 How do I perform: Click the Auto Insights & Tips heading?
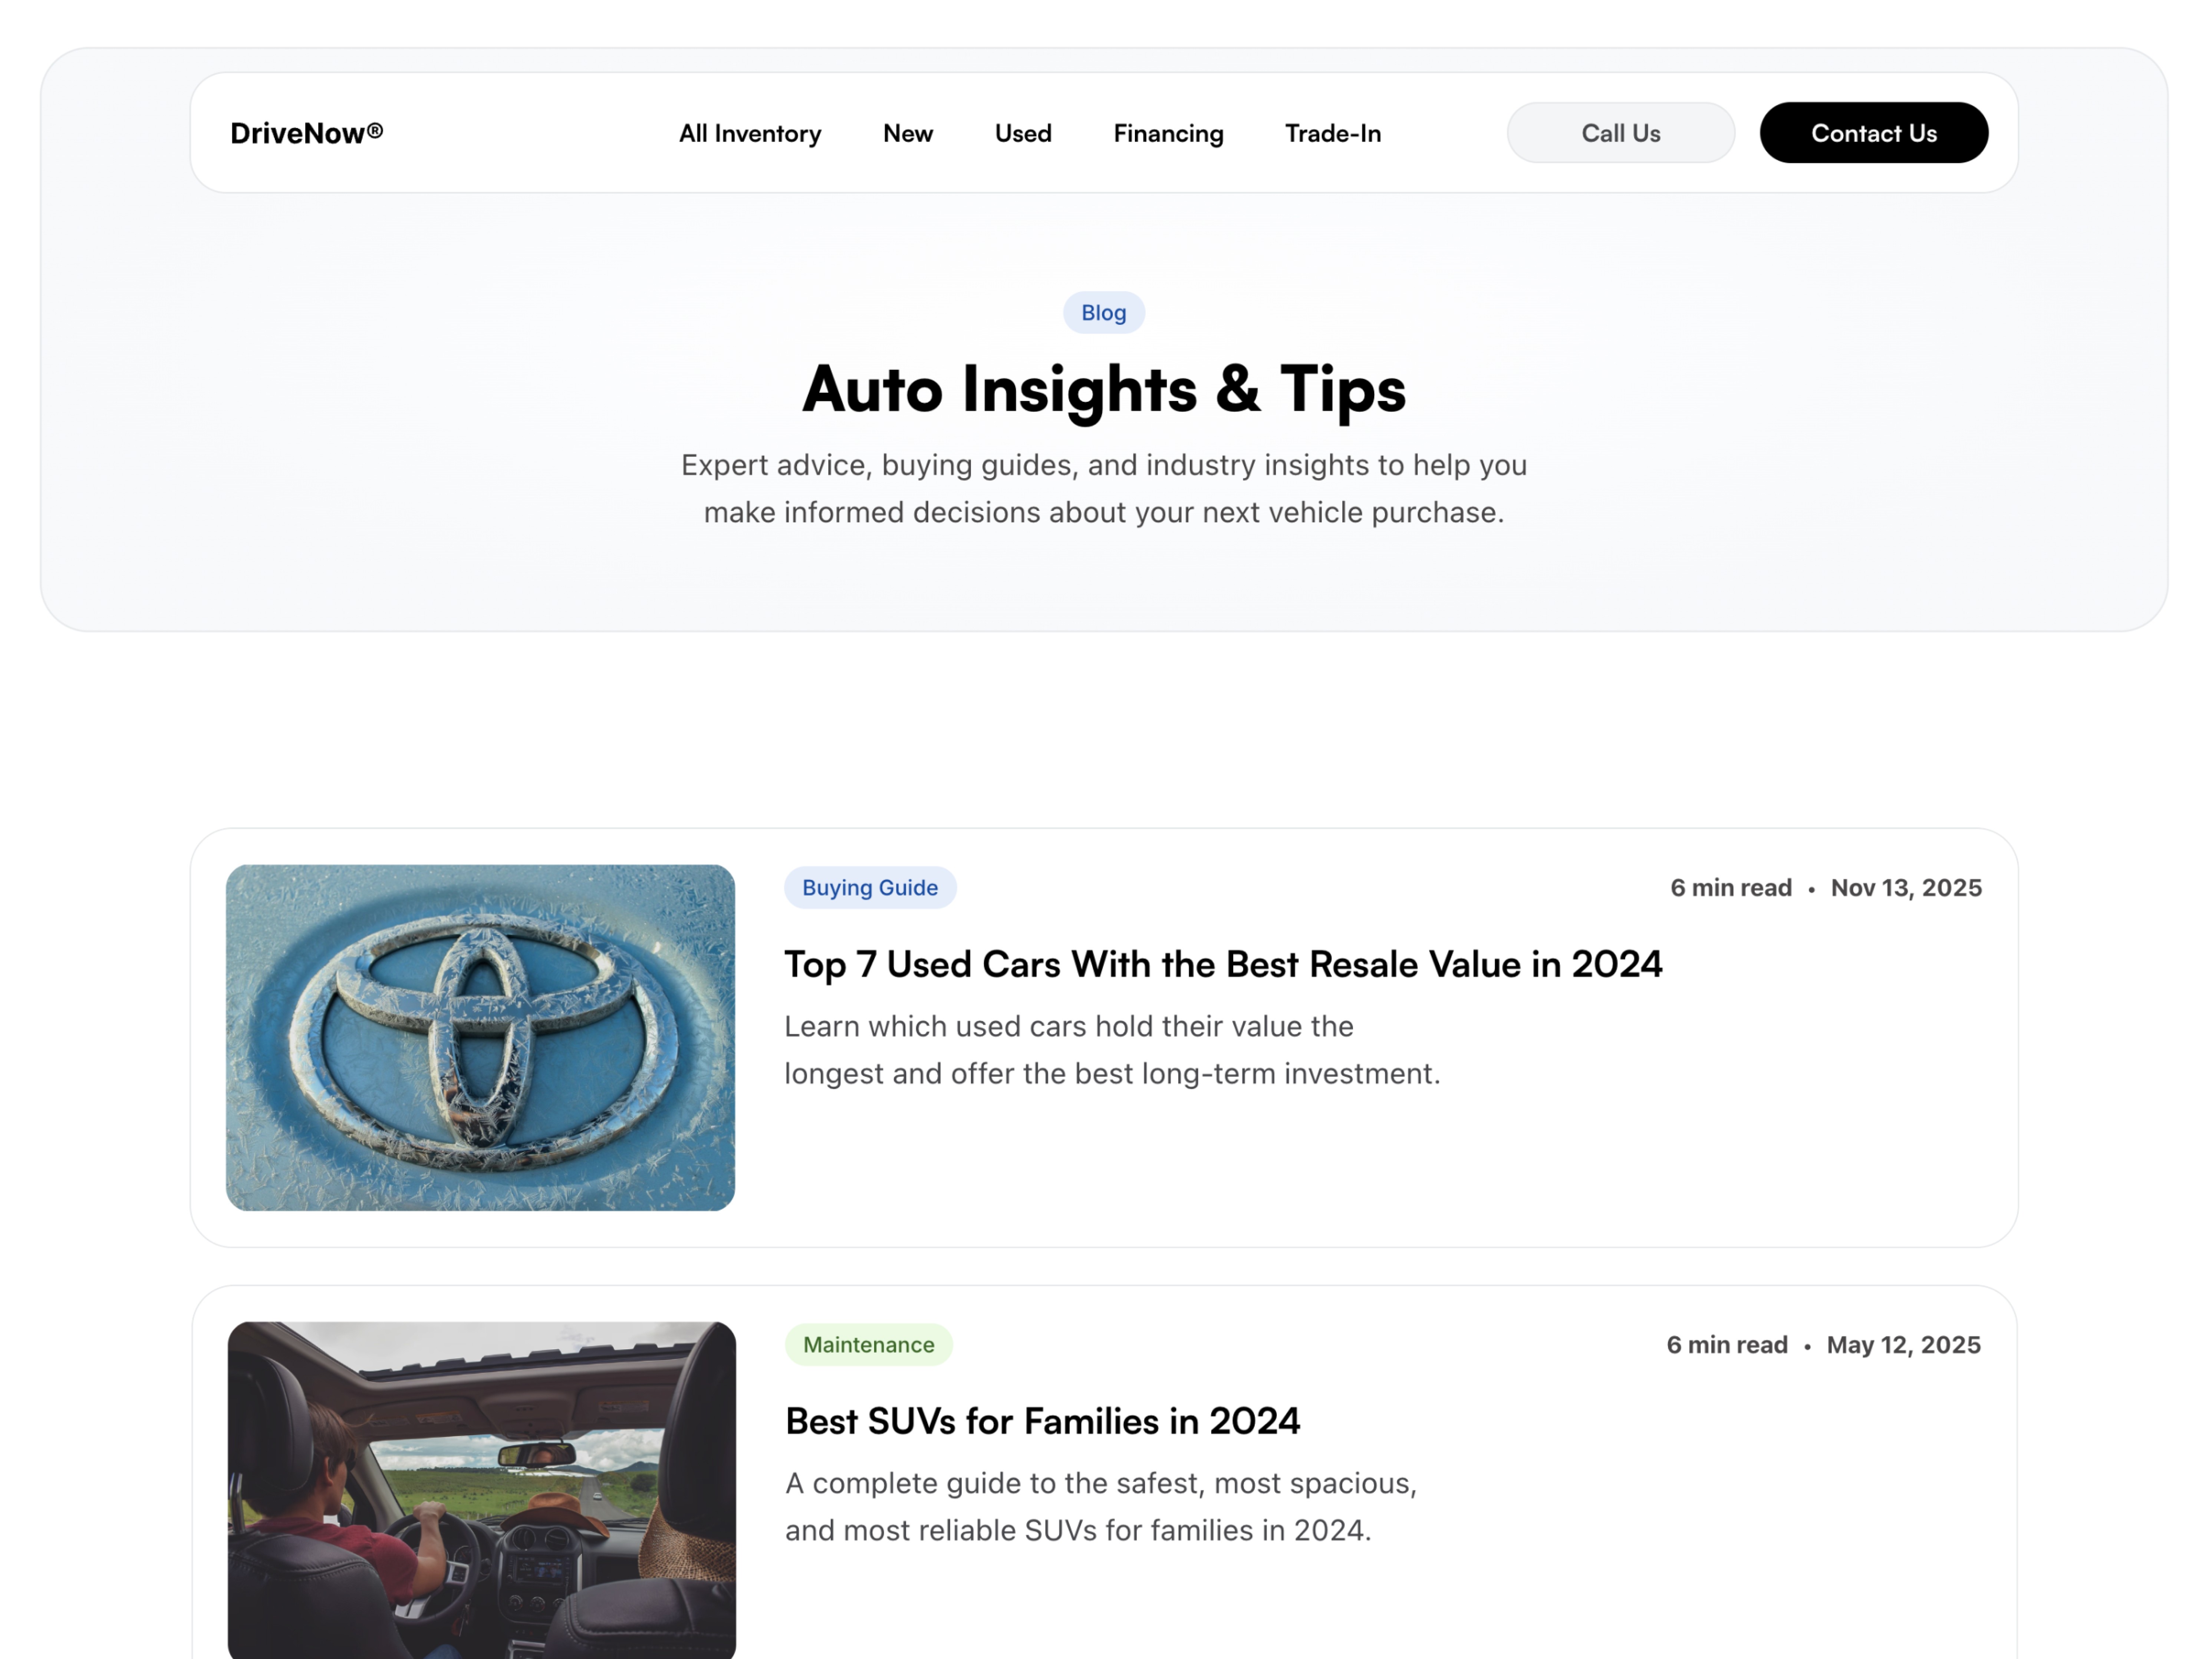[1104, 390]
